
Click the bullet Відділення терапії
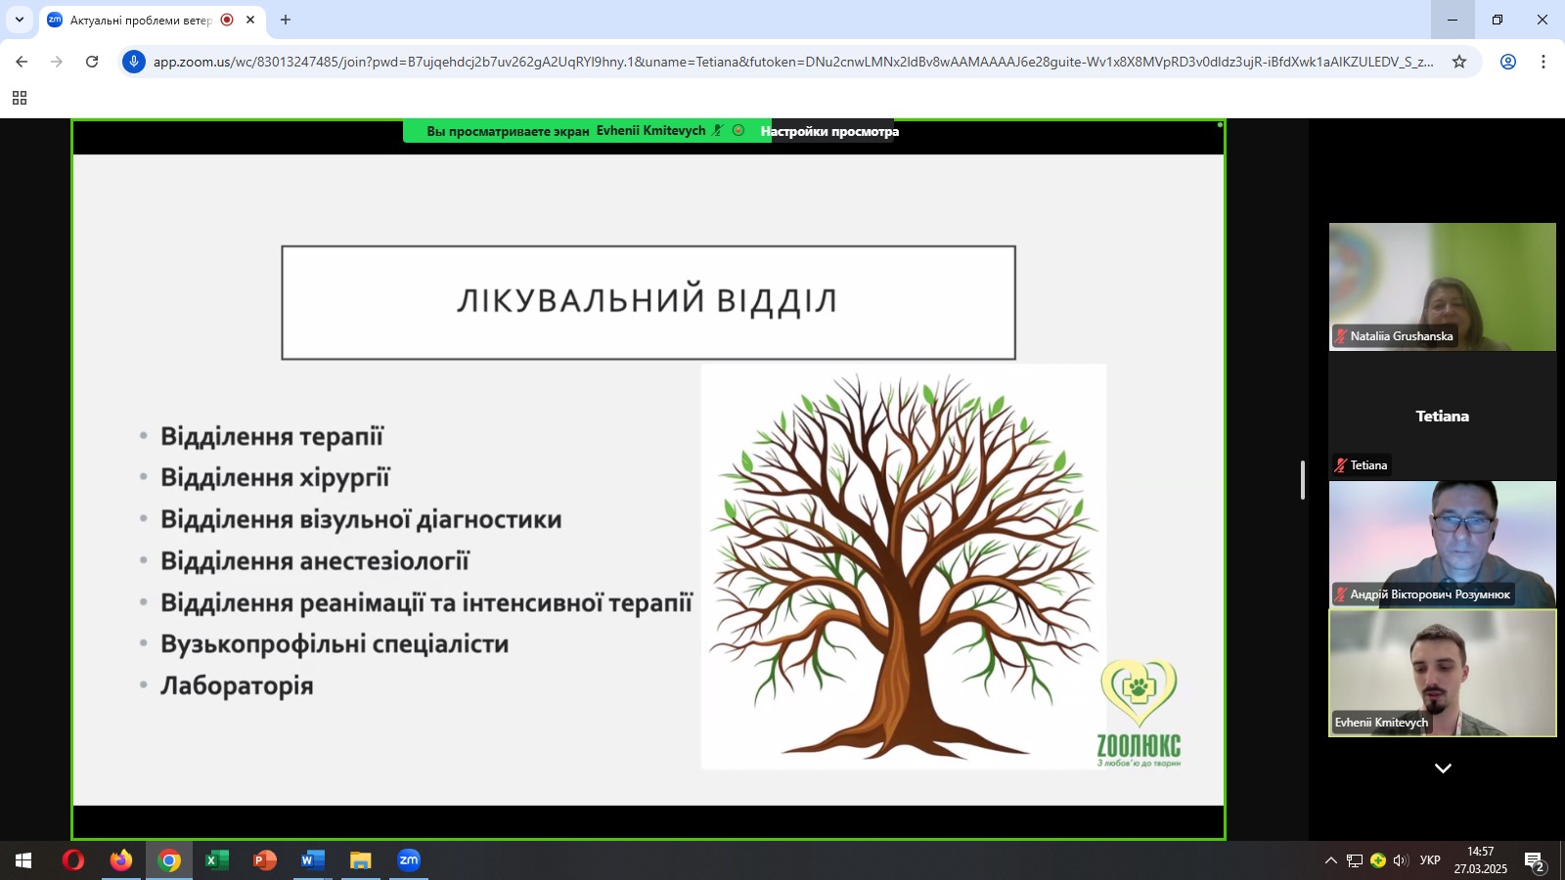272,437
